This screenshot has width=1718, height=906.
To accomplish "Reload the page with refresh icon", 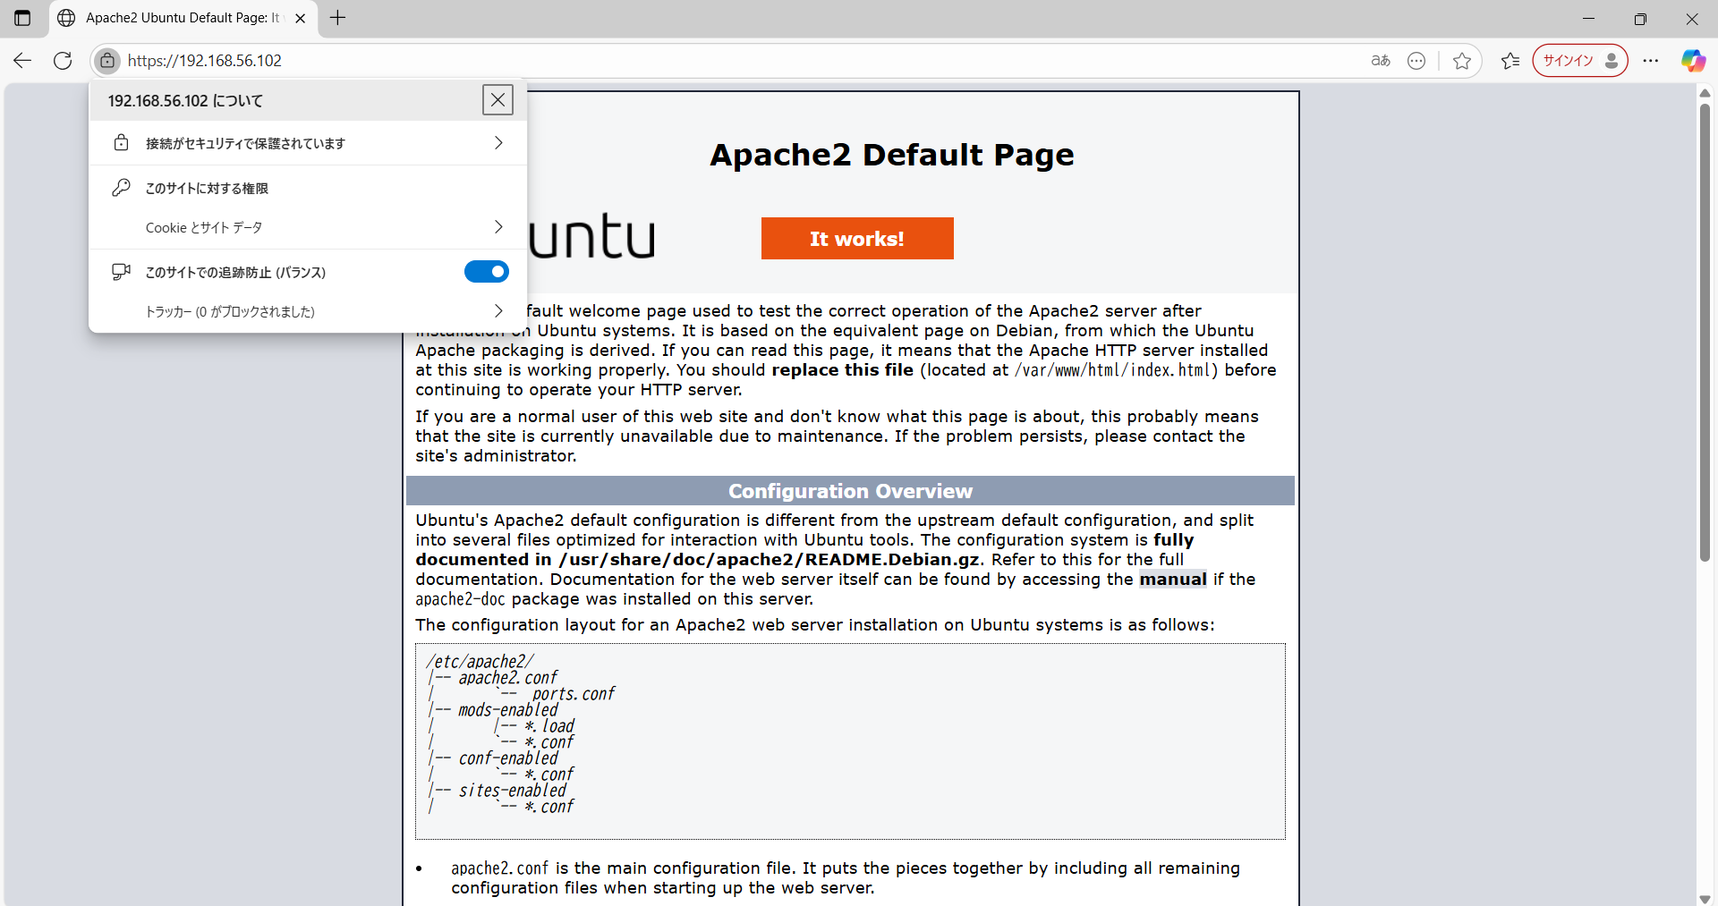I will pyautogui.click(x=63, y=61).
